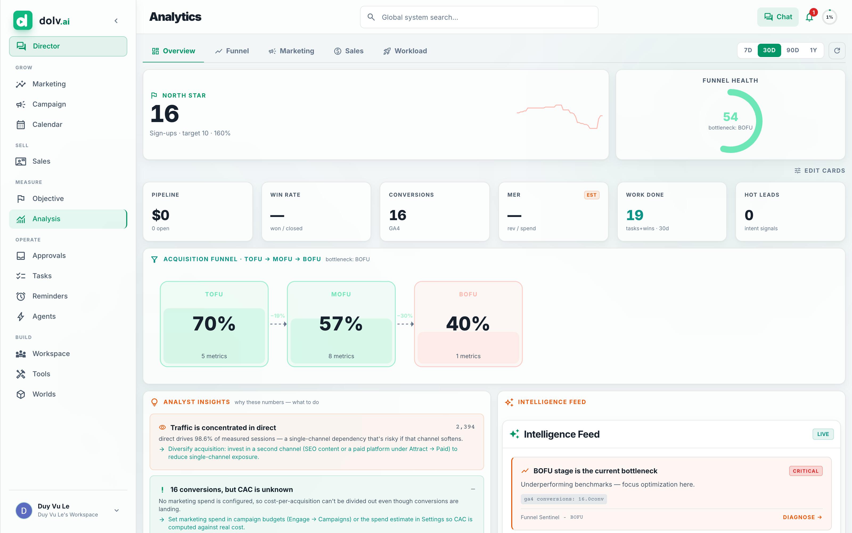The width and height of the screenshot is (852, 533).
Task: Collapse the sidebar with the chevron
Action: (x=116, y=21)
